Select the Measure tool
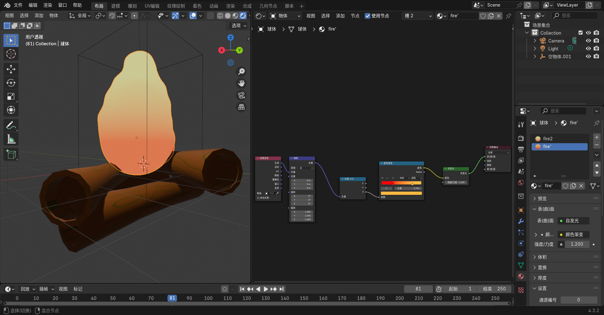Image resolution: width=604 pixels, height=315 pixels. coord(11,139)
